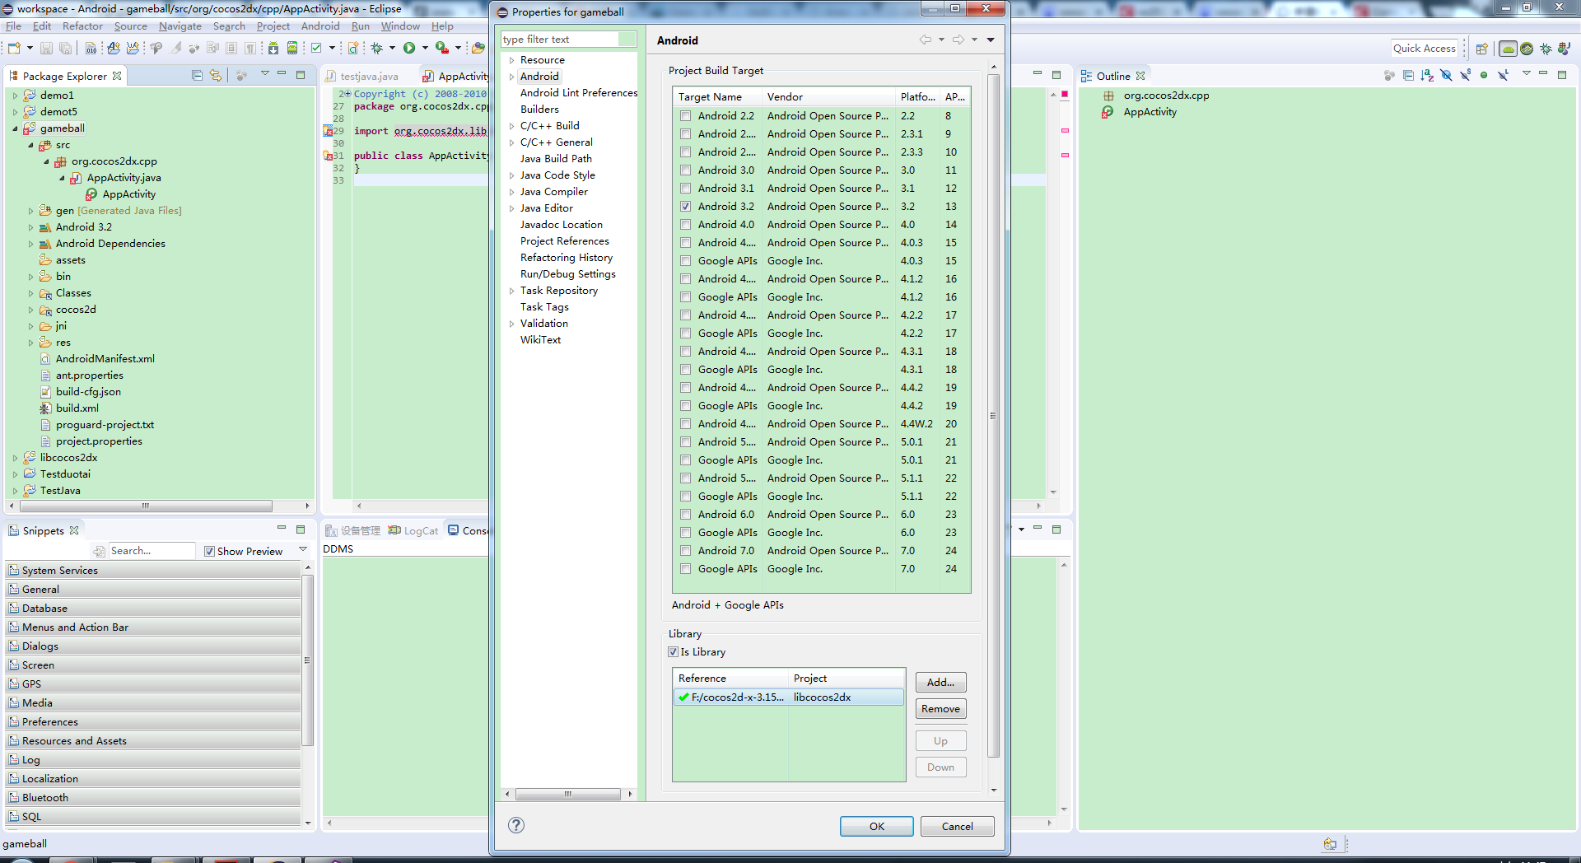This screenshot has width=1581, height=863.
Task: Check the Android 3.1 build target
Action: (686, 189)
